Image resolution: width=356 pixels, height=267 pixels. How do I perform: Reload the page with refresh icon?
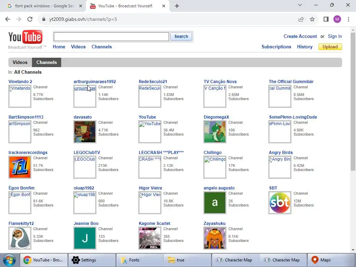coord(30,19)
